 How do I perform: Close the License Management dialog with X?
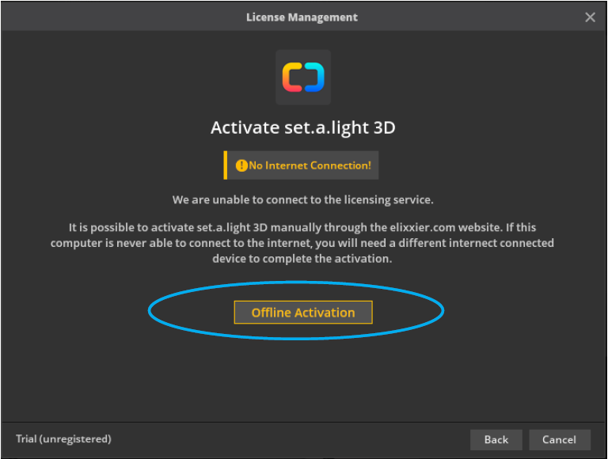(x=590, y=17)
